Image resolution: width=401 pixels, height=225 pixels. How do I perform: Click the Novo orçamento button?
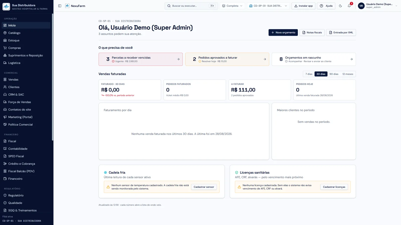(283, 32)
